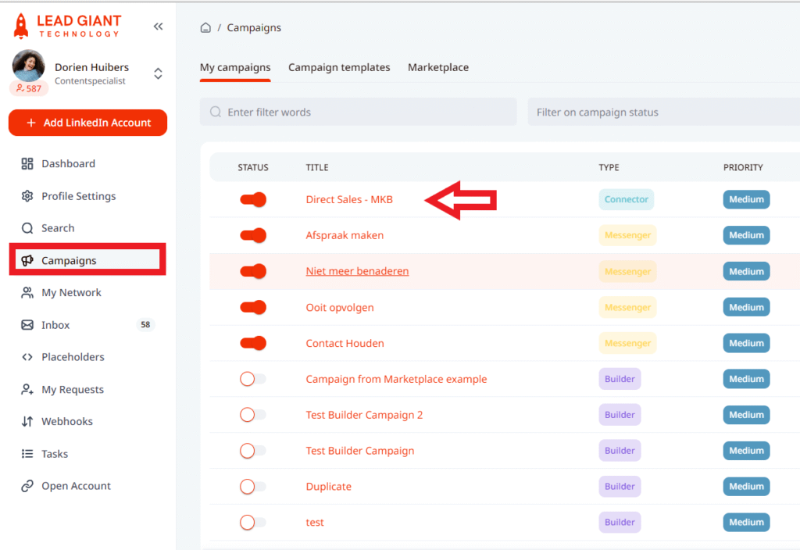Enable the Test Builder Campaign 2 toggle

tap(252, 415)
